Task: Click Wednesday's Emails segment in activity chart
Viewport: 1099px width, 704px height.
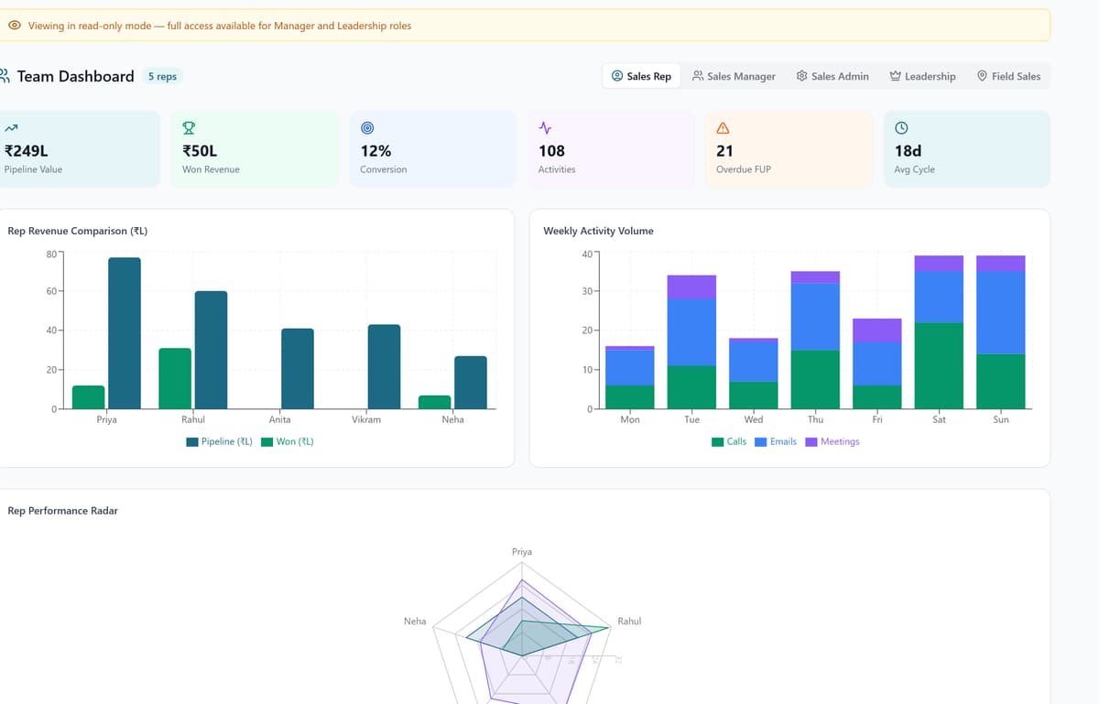Action: [754, 362]
